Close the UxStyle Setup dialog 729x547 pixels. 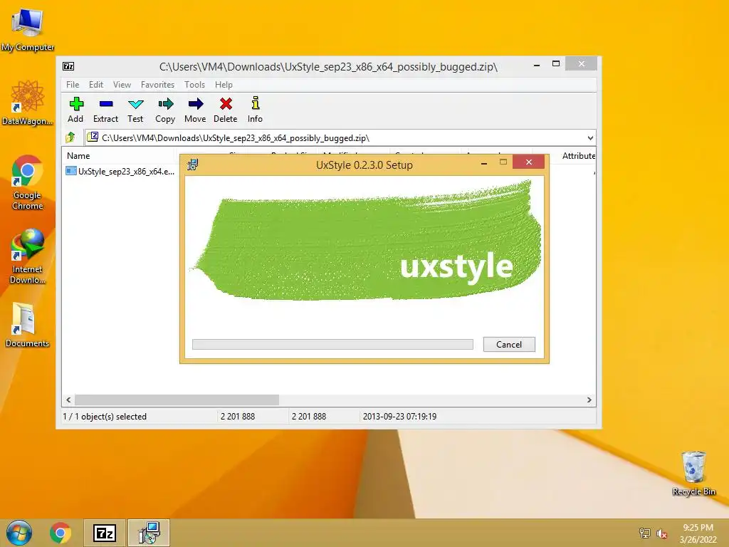click(x=529, y=162)
